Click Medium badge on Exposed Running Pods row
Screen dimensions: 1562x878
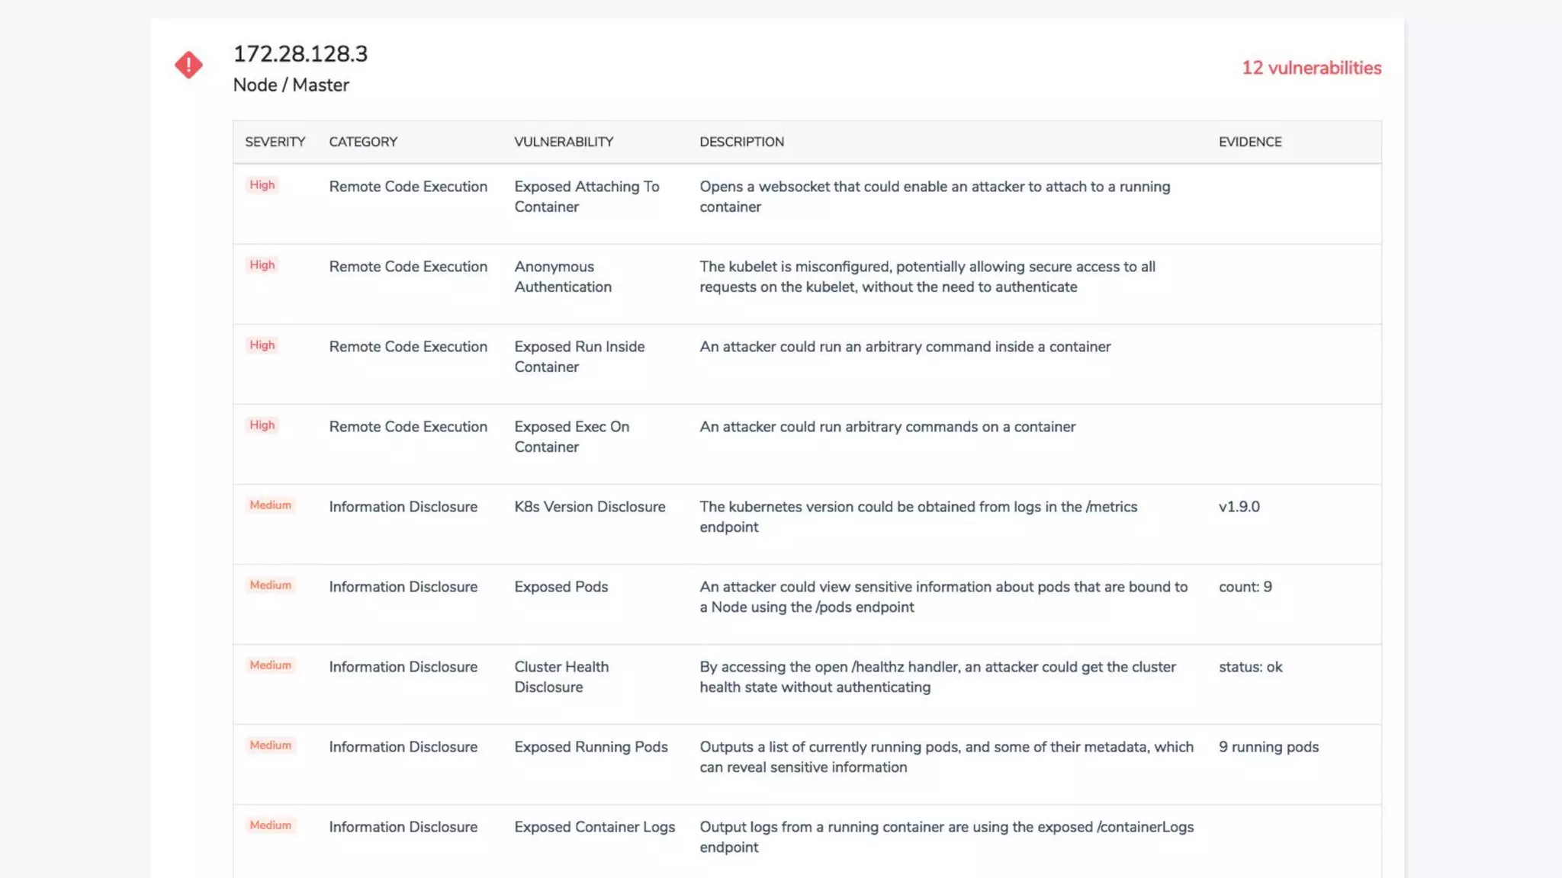point(270,745)
